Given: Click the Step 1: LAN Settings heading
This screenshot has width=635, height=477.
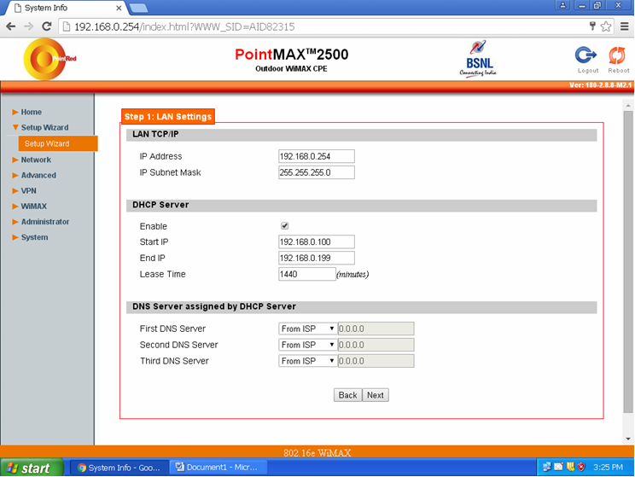Looking at the screenshot, I should click(x=167, y=117).
